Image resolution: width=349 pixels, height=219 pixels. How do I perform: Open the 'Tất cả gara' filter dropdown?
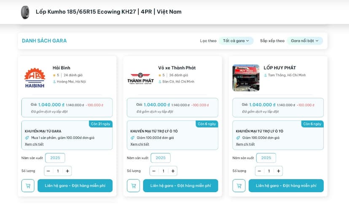pos(236,41)
